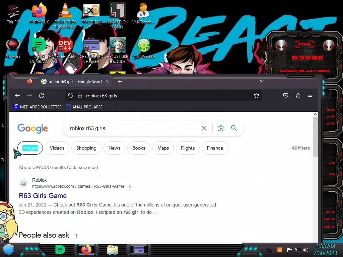343x257 pixels.
Task: Switch to Maps results
Action: pos(163,148)
